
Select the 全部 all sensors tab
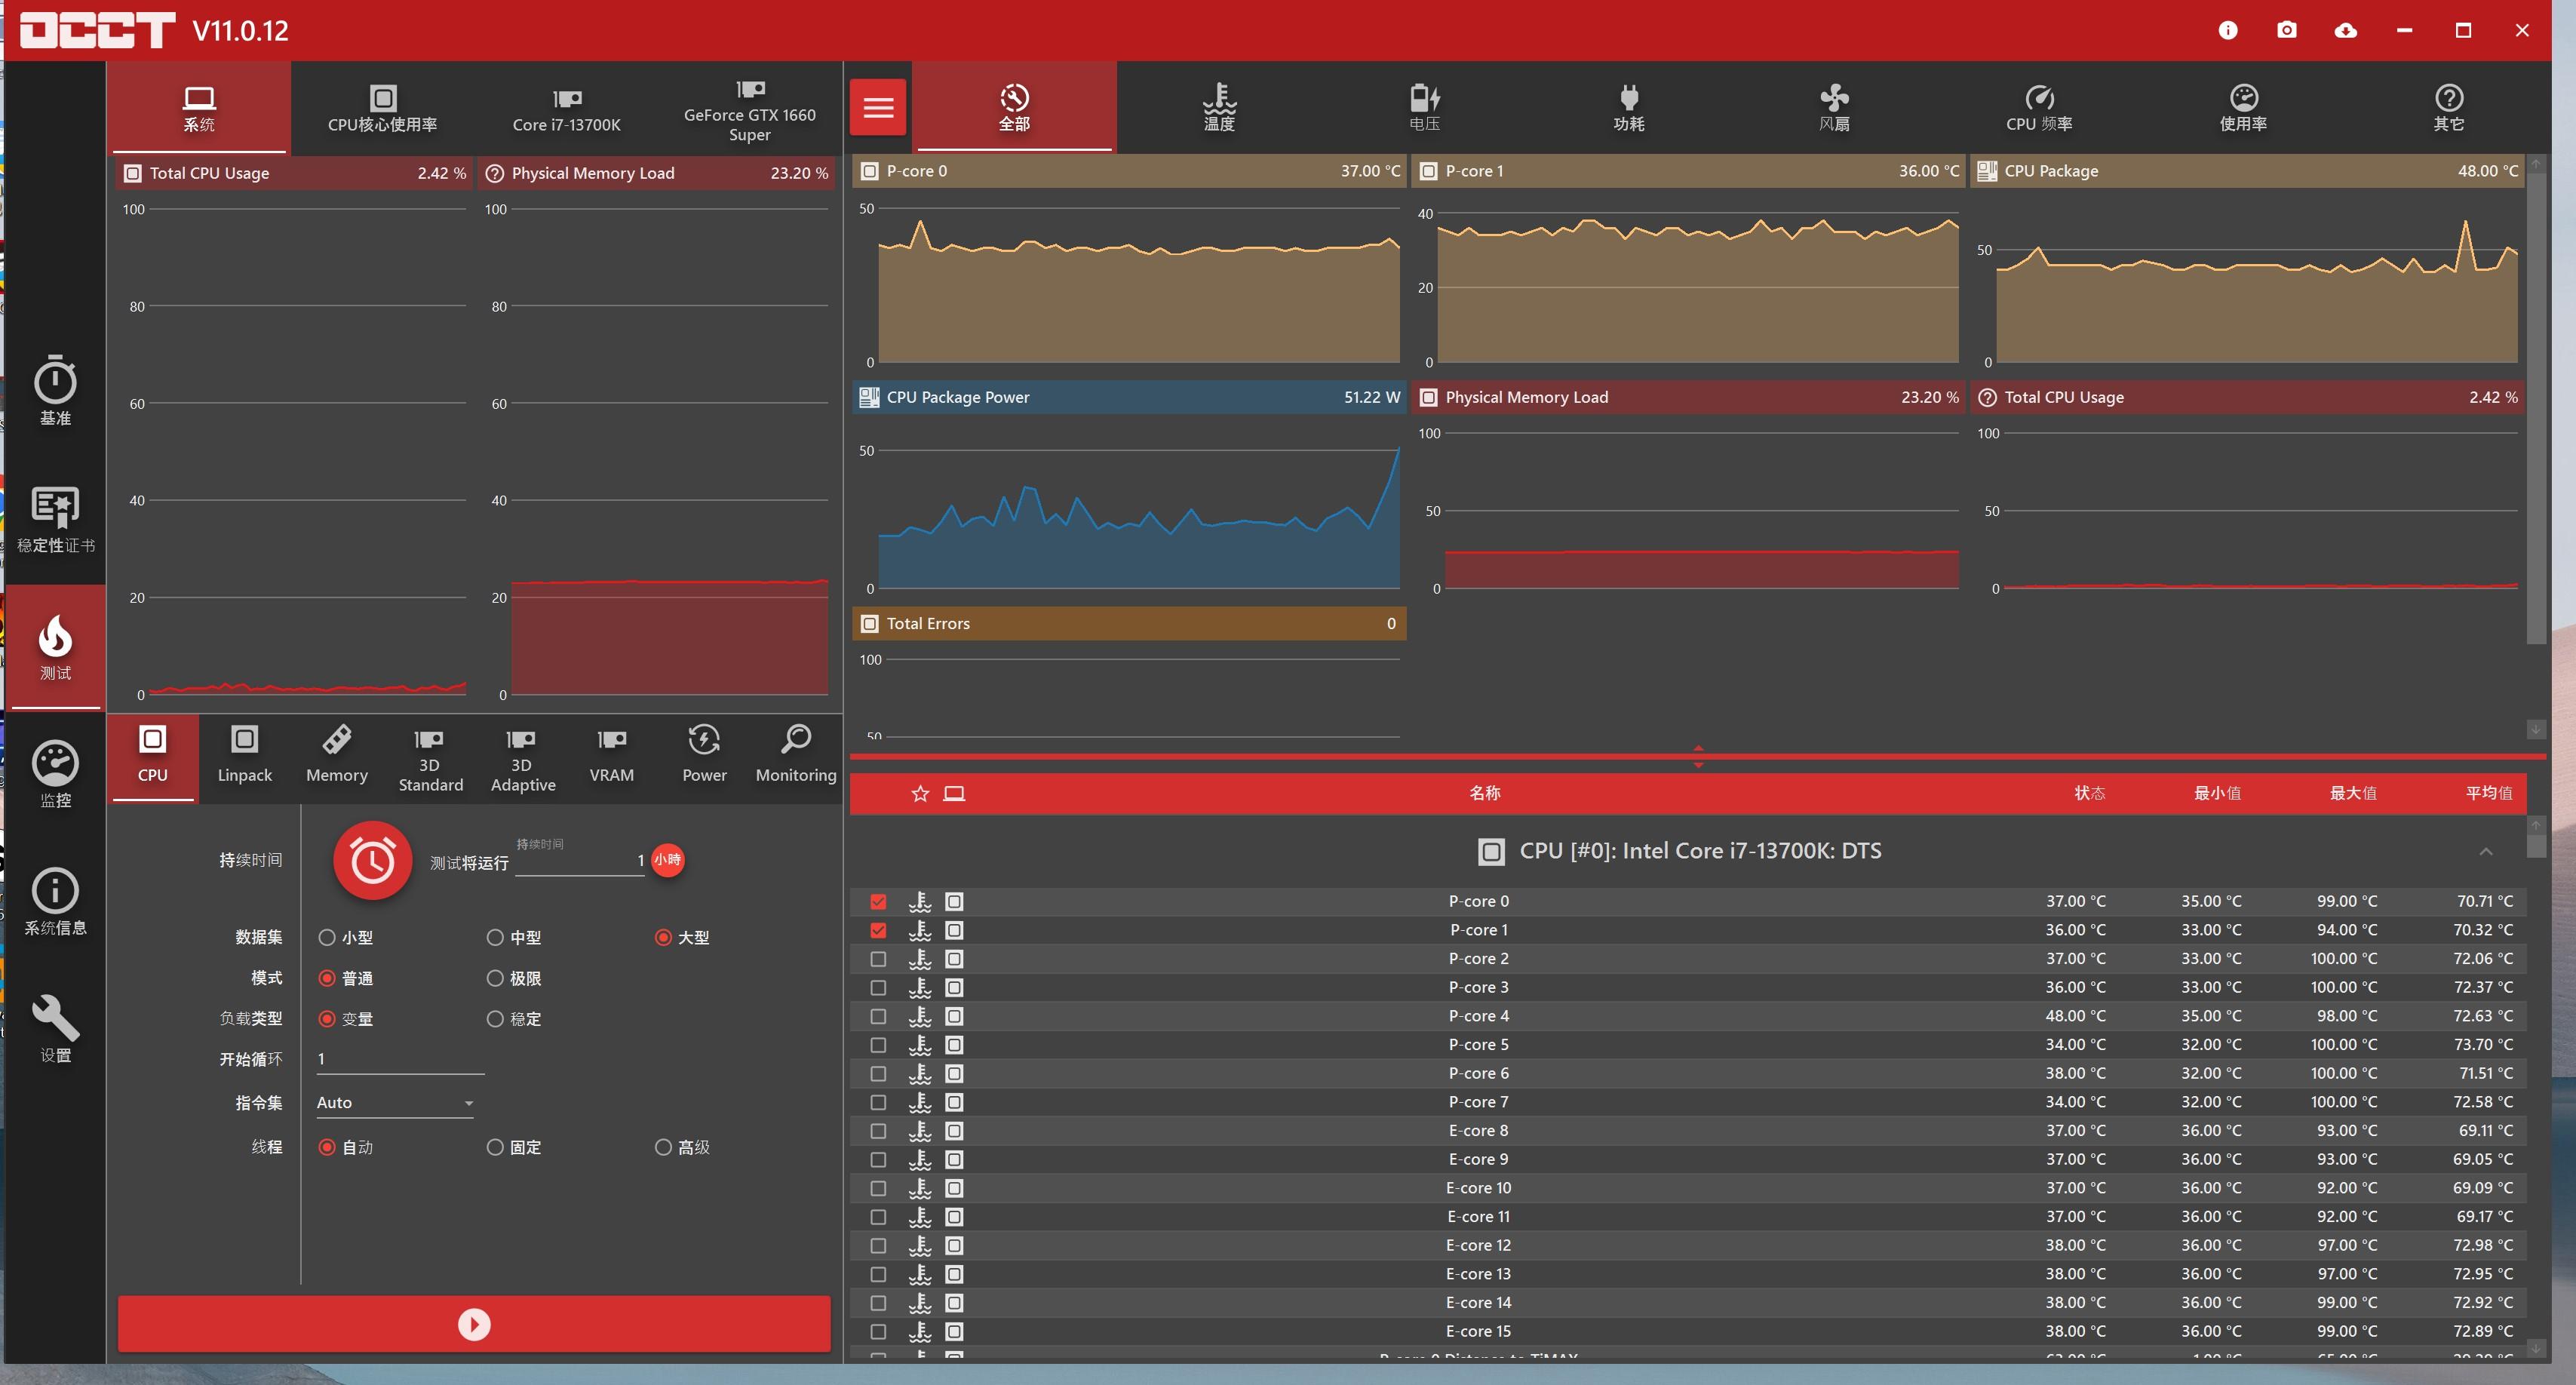[x=1014, y=107]
